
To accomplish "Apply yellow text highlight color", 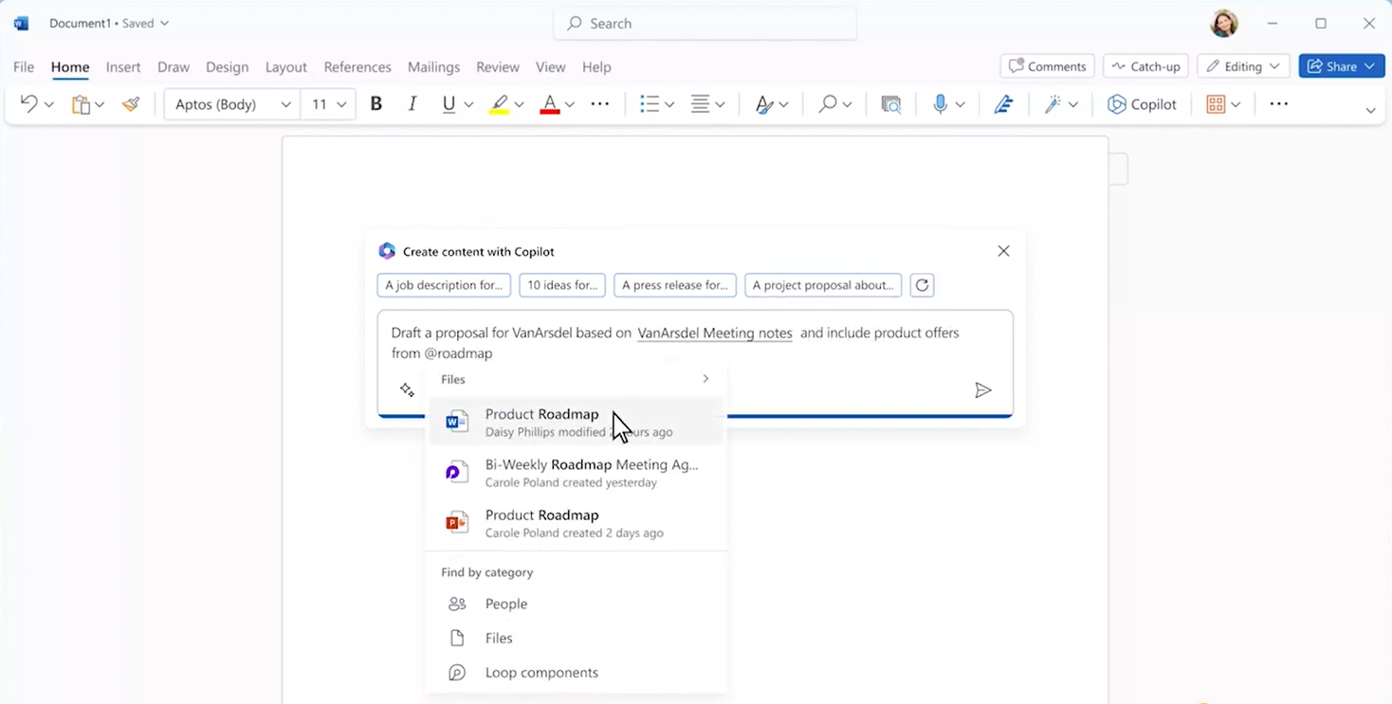I will pyautogui.click(x=499, y=104).
